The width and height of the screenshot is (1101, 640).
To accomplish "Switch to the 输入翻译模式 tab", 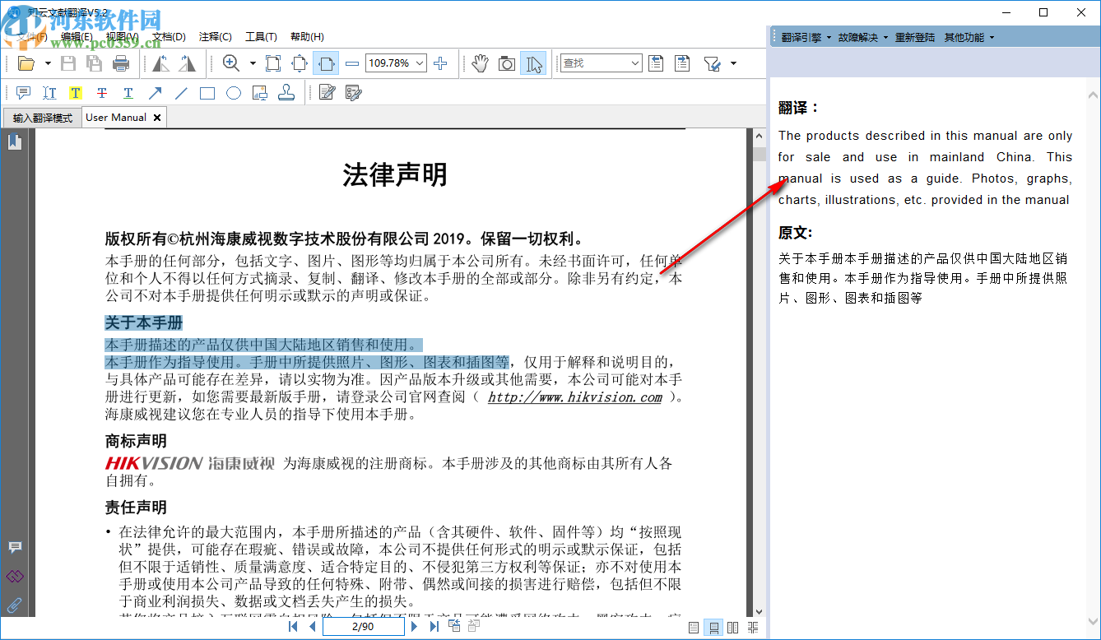I will [42, 118].
